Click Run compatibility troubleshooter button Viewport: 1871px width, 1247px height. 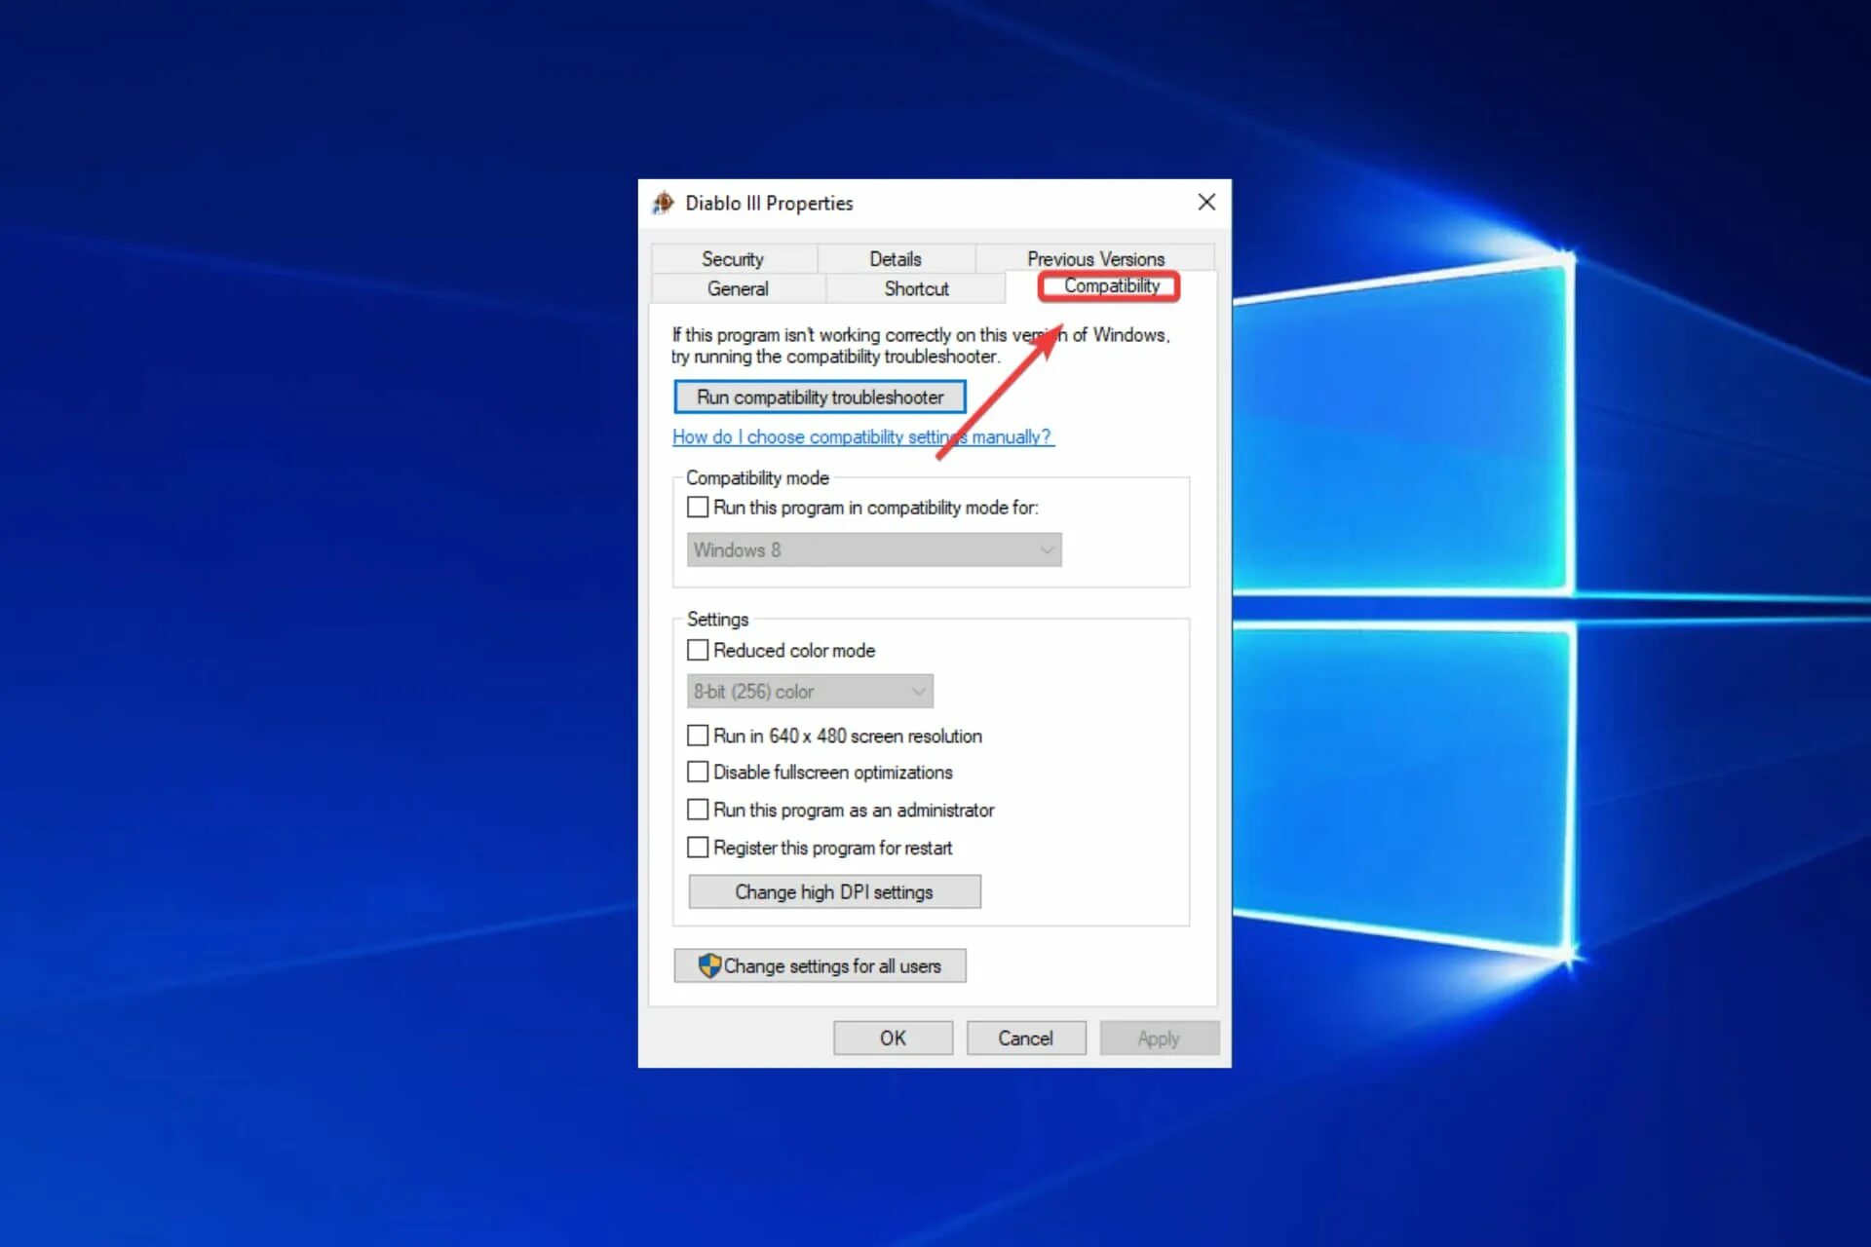click(x=820, y=397)
